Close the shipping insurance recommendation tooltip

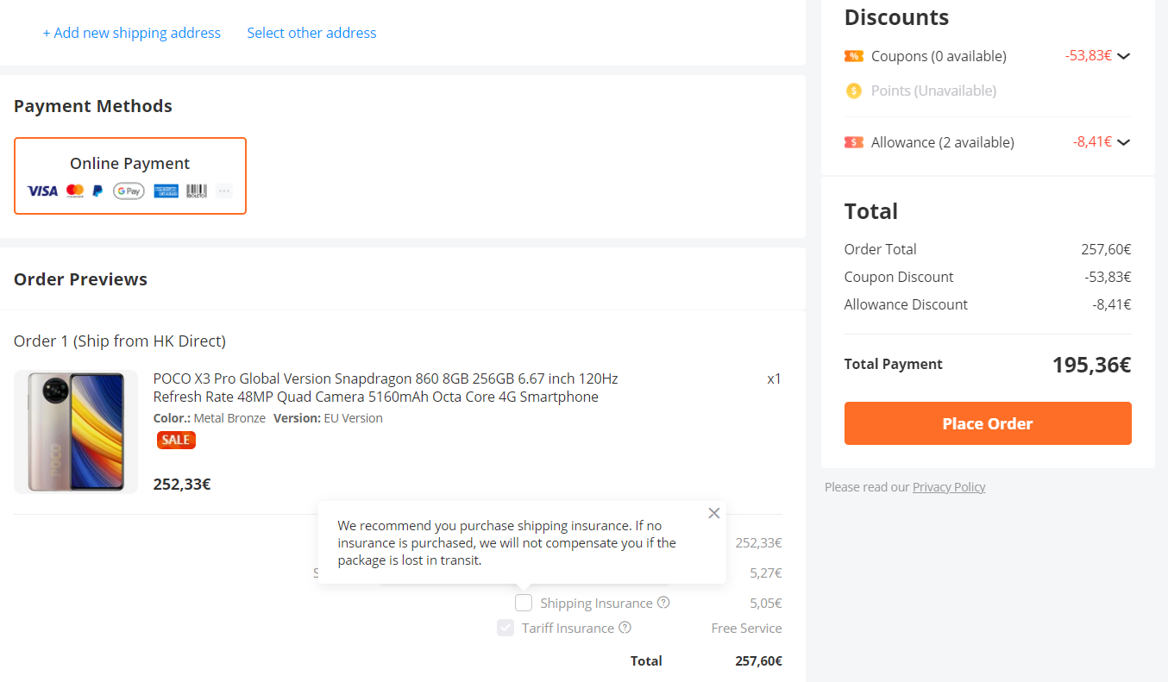pos(713,513)
